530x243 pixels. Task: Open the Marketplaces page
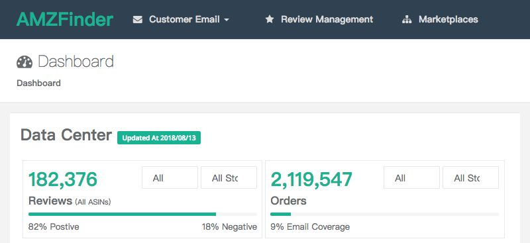click(x=440, y=20)
